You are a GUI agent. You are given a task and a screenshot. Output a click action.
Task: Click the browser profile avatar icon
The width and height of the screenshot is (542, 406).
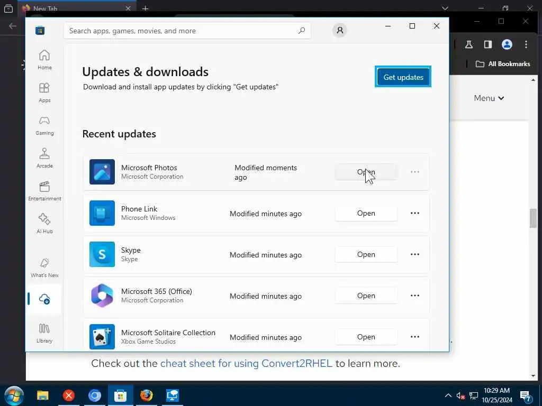507,44
